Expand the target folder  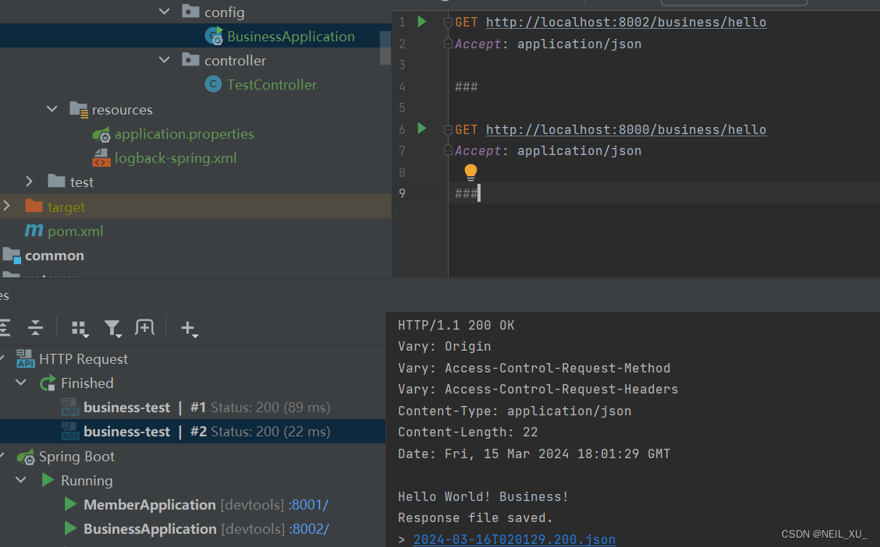[x=7, y=206]
